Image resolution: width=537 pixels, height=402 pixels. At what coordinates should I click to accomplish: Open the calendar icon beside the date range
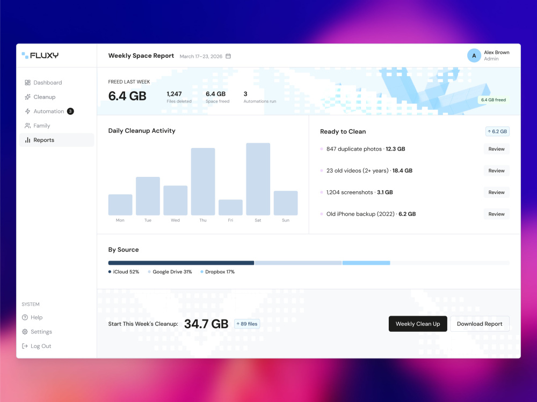coord(228,56)
